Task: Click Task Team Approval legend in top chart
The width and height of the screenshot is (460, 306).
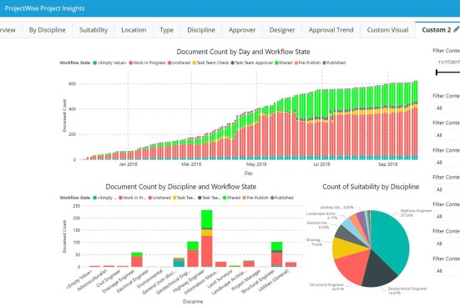Action: [252, 63]
